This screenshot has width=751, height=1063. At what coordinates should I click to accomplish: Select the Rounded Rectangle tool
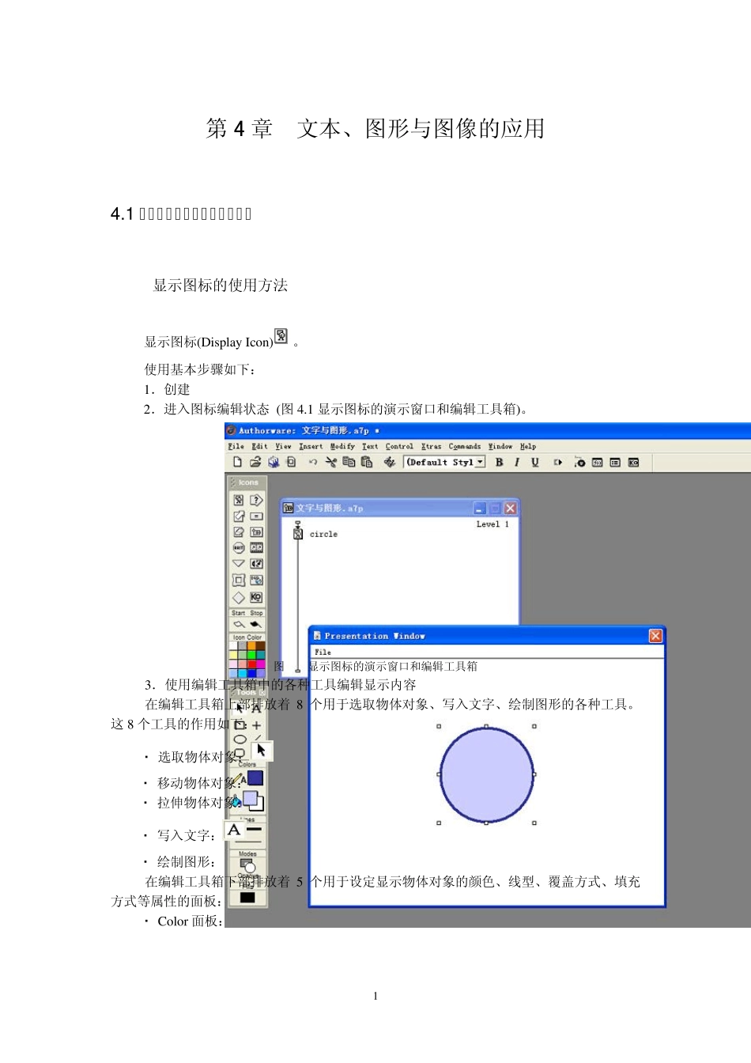[240, 754]
